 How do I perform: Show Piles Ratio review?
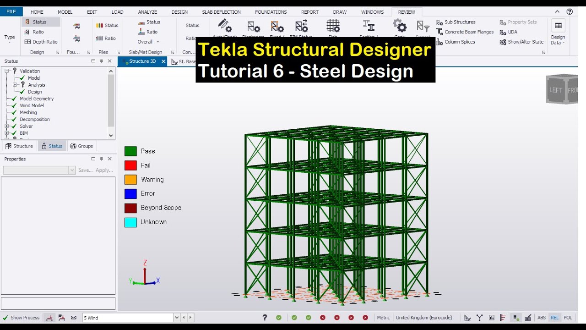click(106, 38)
